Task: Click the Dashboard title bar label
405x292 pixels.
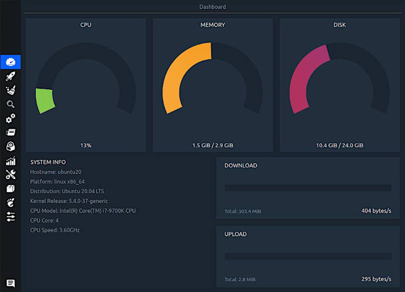Action: pyautogui.click(x=213, y=7)
